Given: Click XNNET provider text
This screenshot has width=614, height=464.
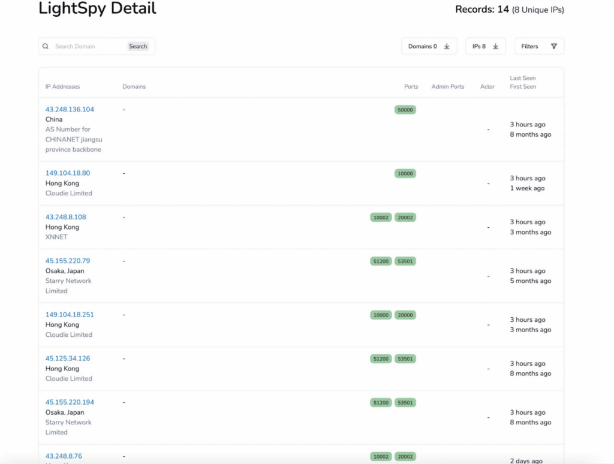Looking at the screenshot, I should pyautogui.click(x=56, y=237).
